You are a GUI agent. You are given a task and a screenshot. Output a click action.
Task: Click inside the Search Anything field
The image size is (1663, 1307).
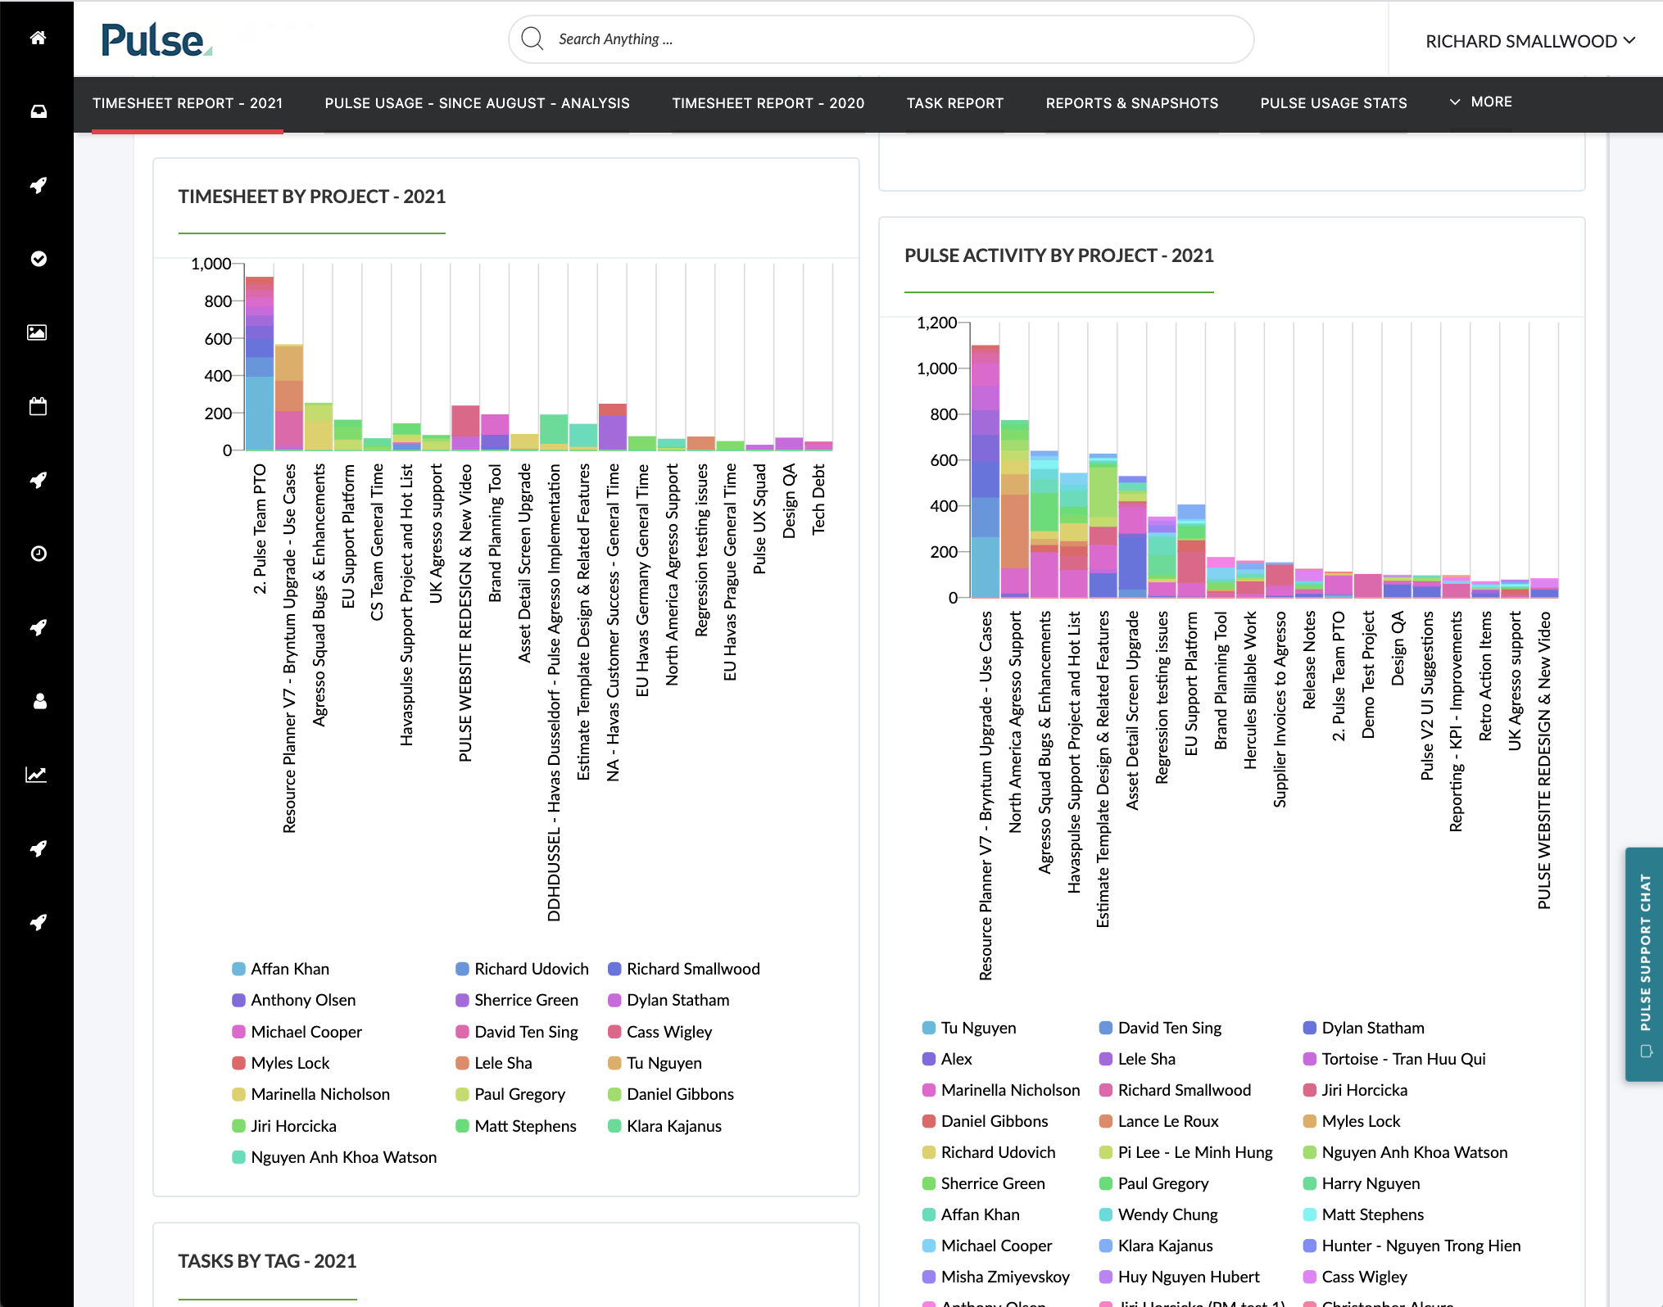click(881, 39)
